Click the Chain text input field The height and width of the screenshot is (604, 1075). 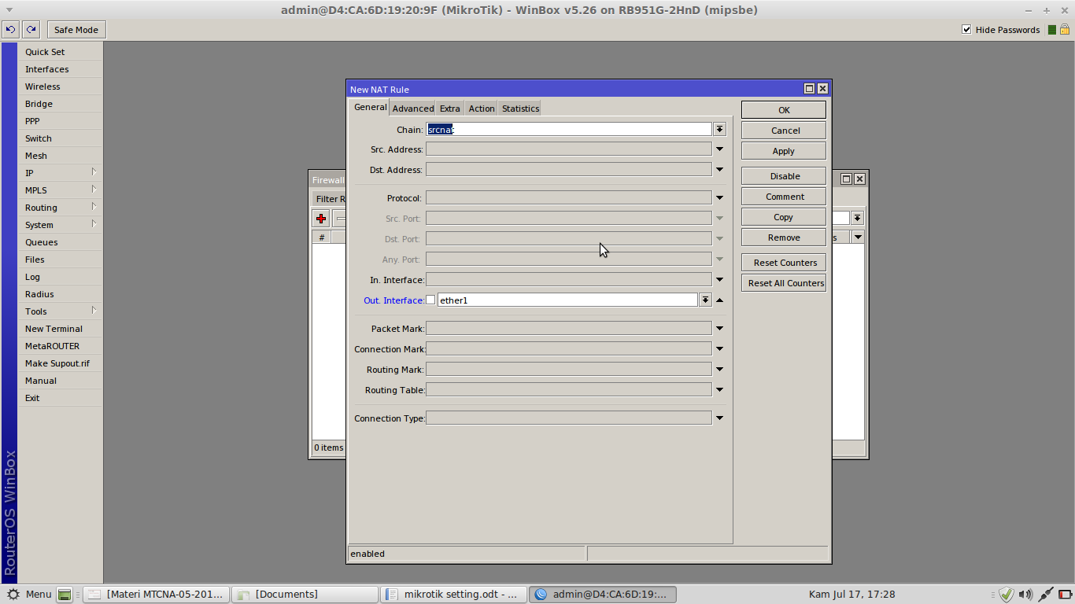[569, 129]
